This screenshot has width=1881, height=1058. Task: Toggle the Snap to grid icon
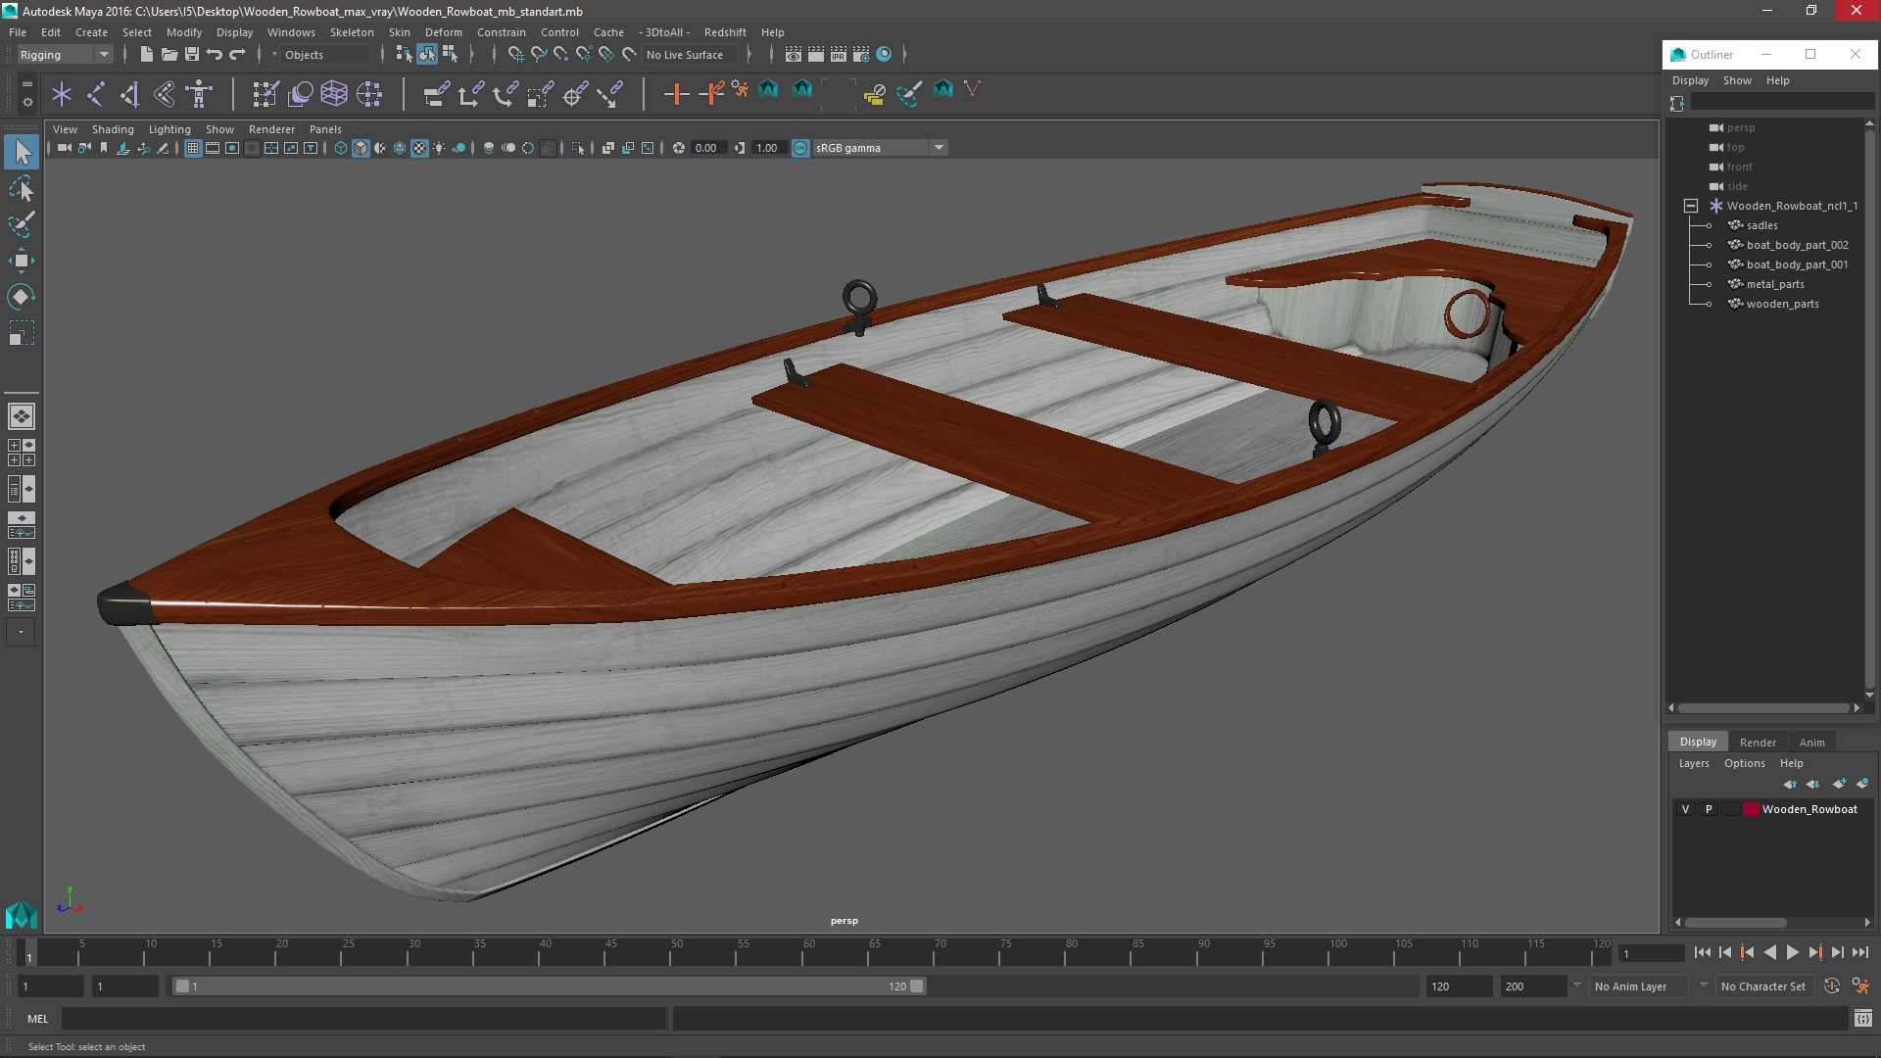(x=514, y=54)
